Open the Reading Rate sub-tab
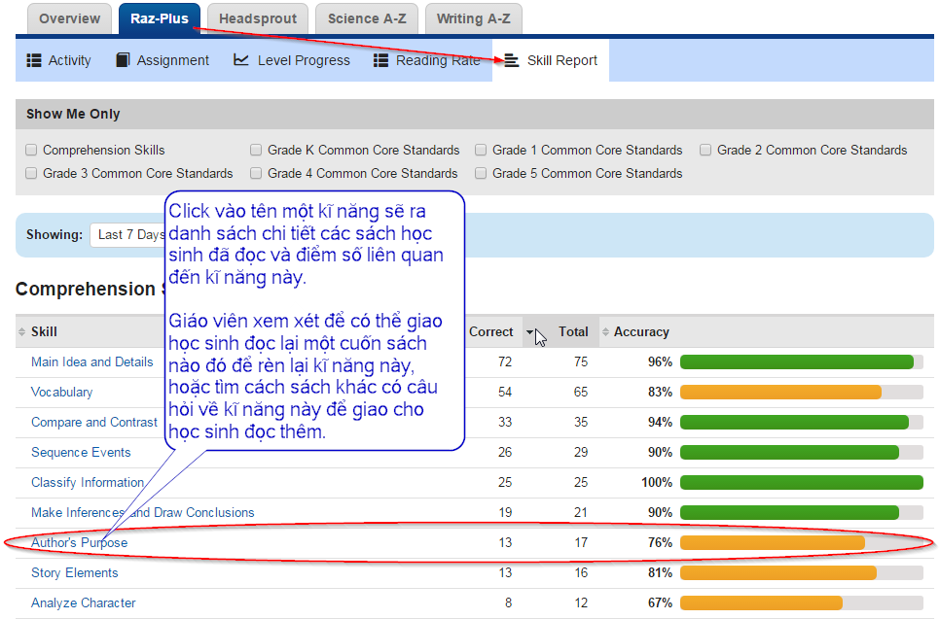940x619 pixels. (x=427, y=60)
